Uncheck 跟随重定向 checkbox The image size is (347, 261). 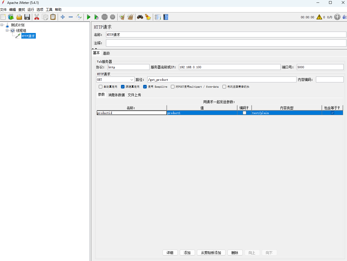[123, 87]
